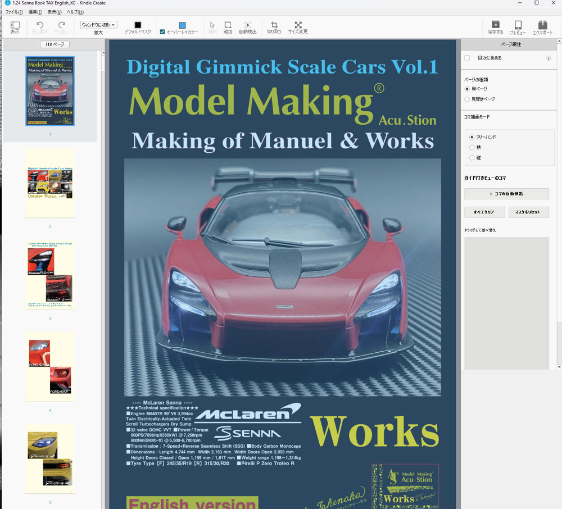Enable the オーバーレイカラー checkbox

point(162,32)
